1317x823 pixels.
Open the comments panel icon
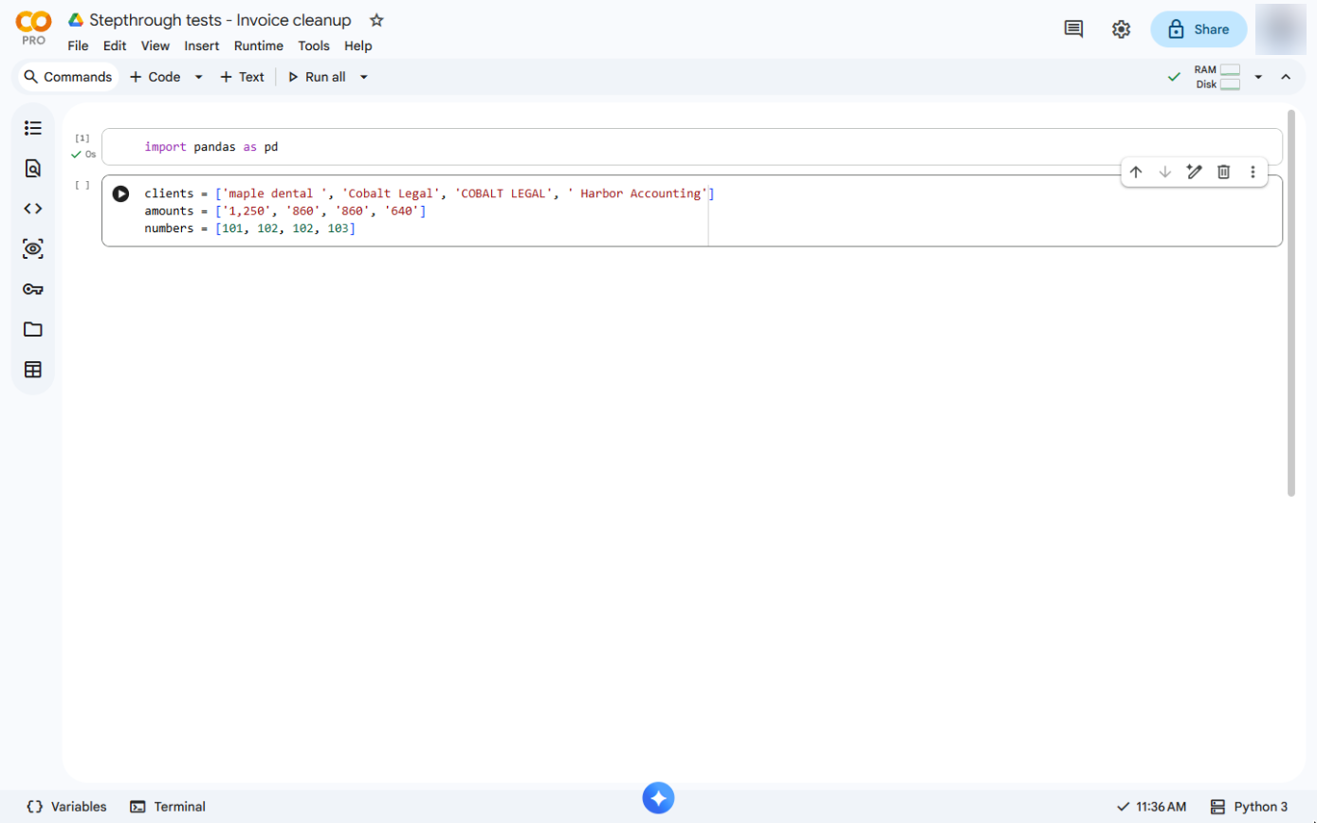pyautogui.click(x=1073, y=29)
